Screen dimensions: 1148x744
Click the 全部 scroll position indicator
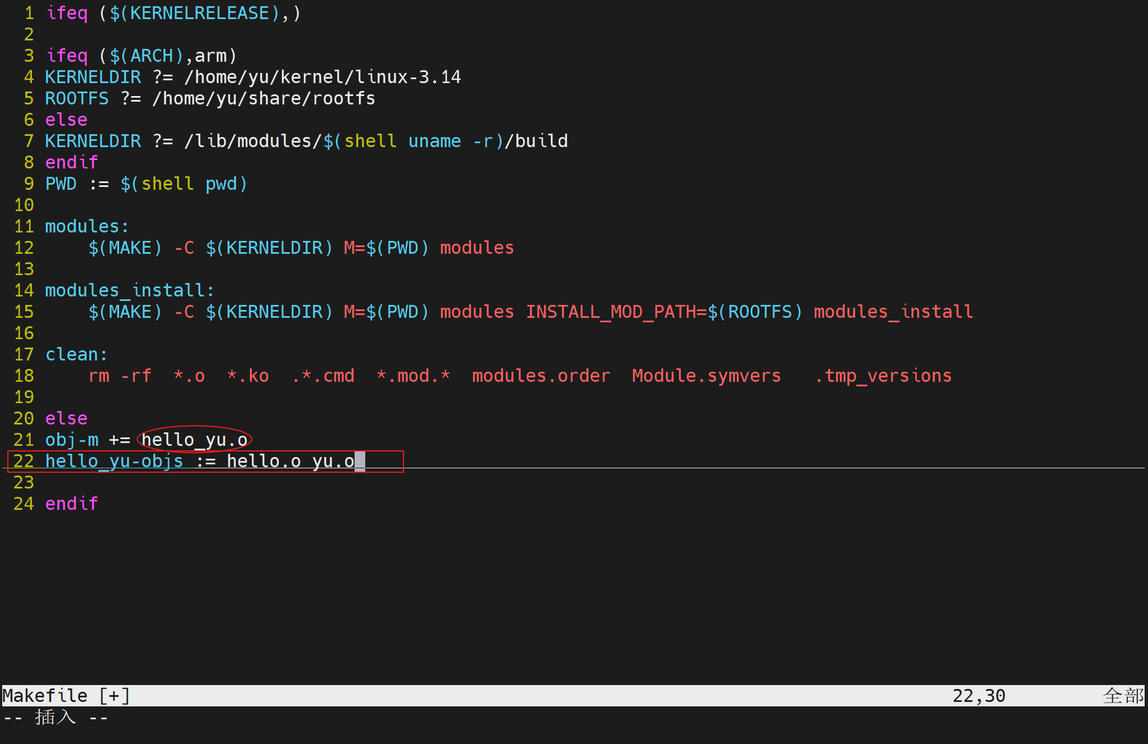point(1123,696)
